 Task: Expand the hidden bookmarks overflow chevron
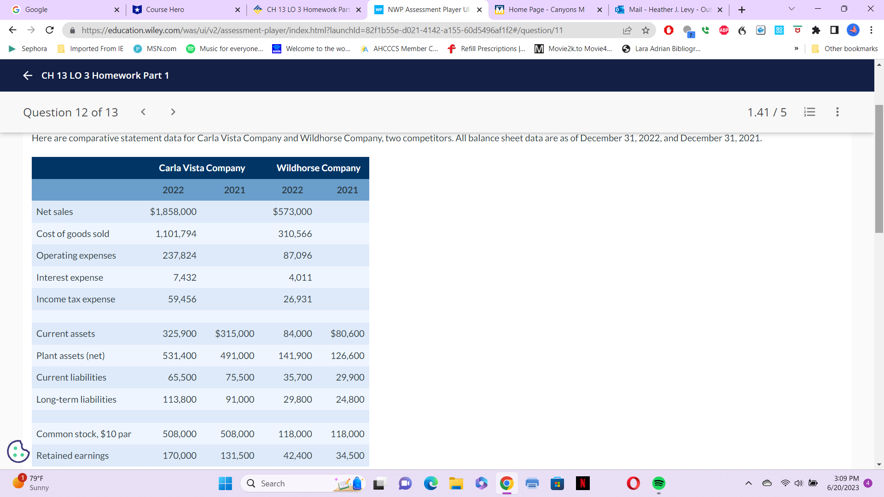point(796,49)
